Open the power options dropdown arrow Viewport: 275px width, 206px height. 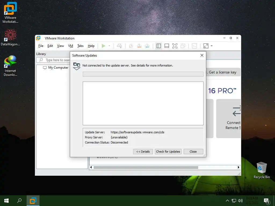(x=109, y=46)
